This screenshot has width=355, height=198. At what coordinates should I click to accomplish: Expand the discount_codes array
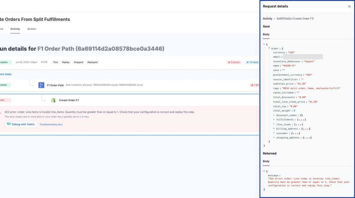click(x=274, y=115)
